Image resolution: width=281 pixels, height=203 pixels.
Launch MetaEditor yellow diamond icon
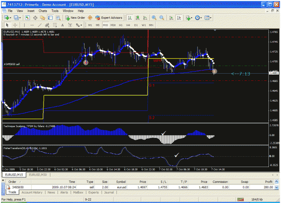pyautogui.click(x=90, y=18)
